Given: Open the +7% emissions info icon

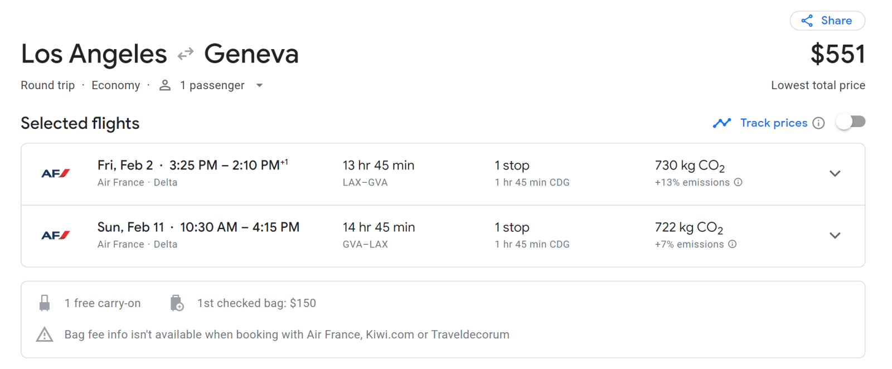Looking at the screenshot, I should [x=733, y=244].
